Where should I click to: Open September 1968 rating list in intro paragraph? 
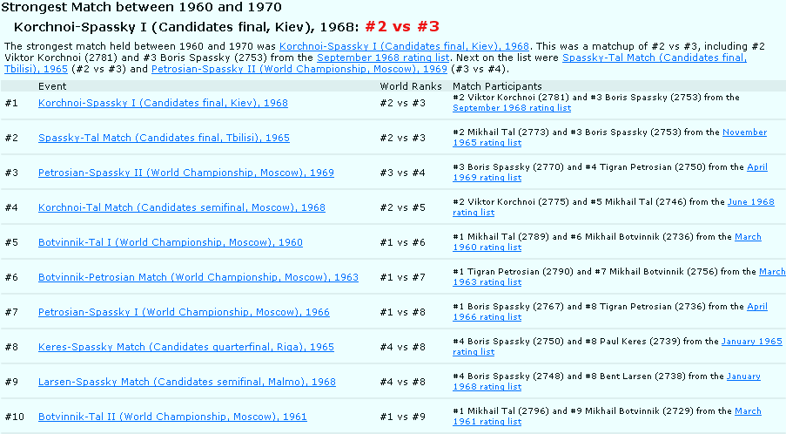point(383,58)
